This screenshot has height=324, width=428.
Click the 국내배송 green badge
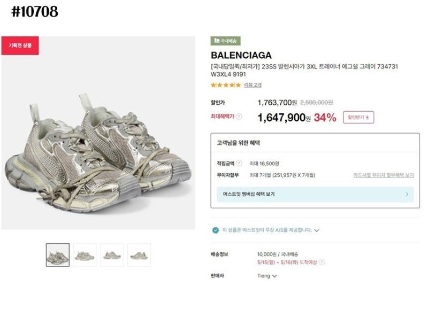click(226, 41)
